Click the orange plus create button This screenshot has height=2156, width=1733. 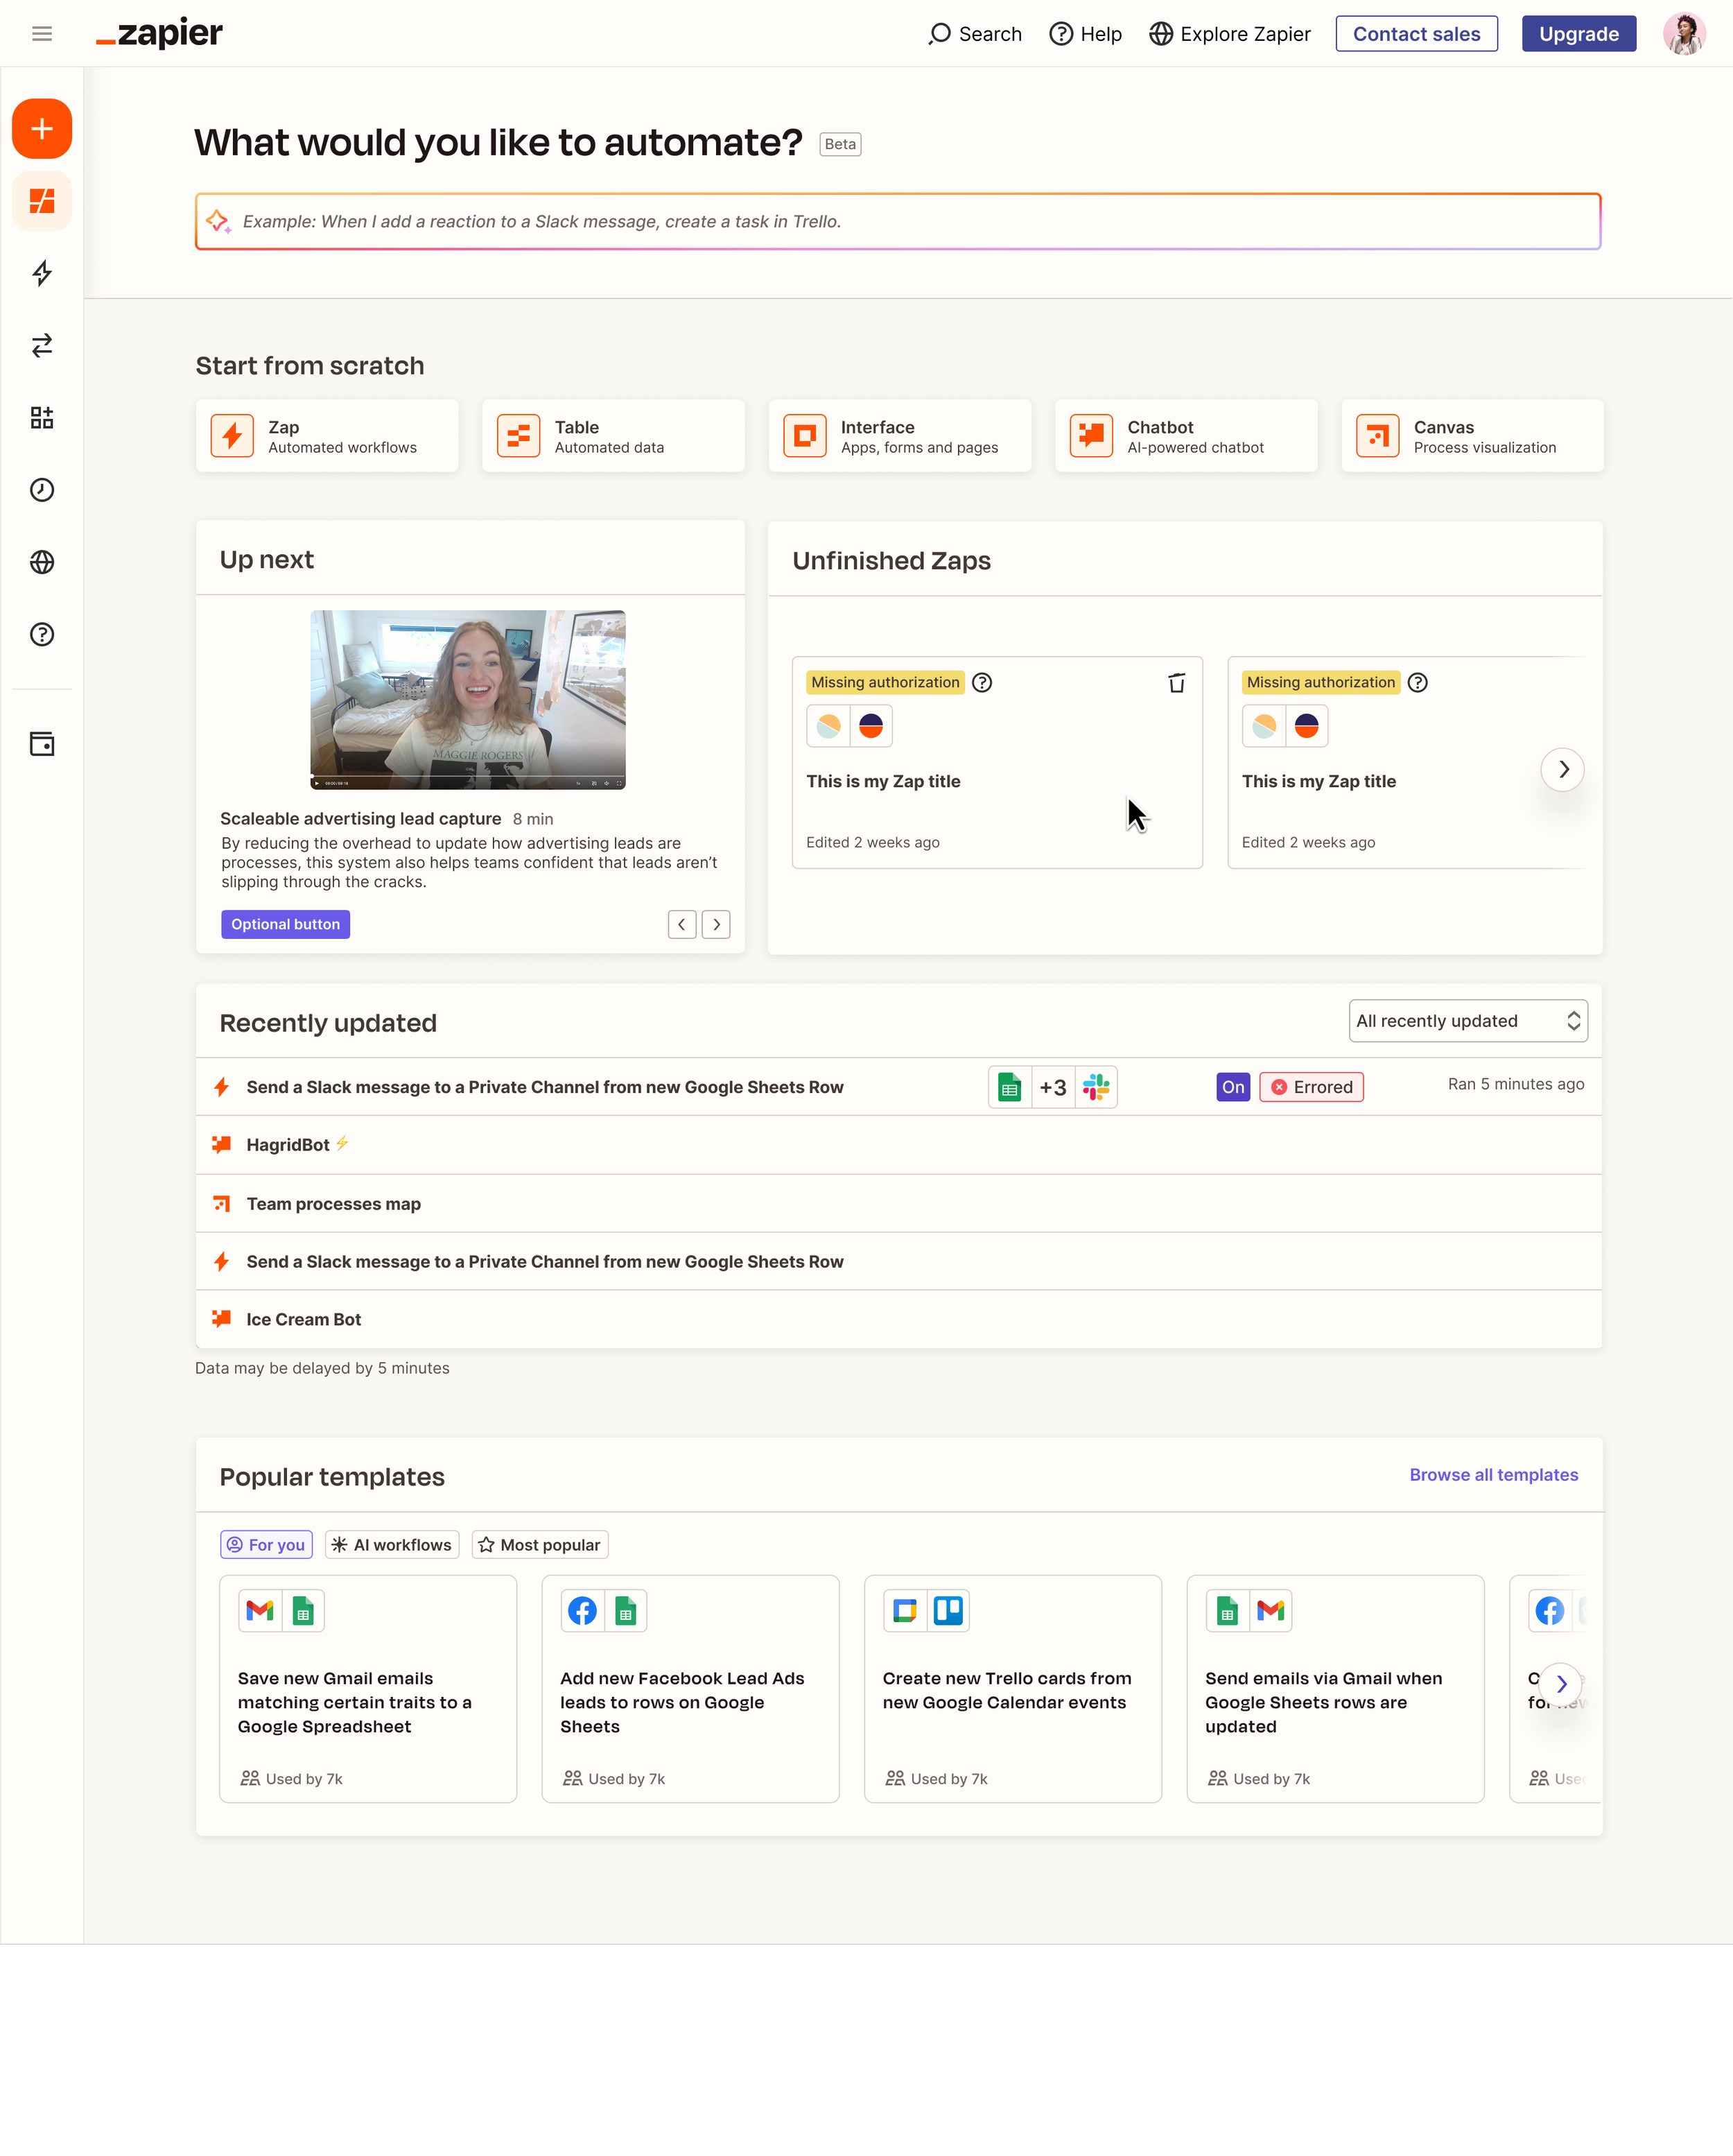(x=42, y=128)
